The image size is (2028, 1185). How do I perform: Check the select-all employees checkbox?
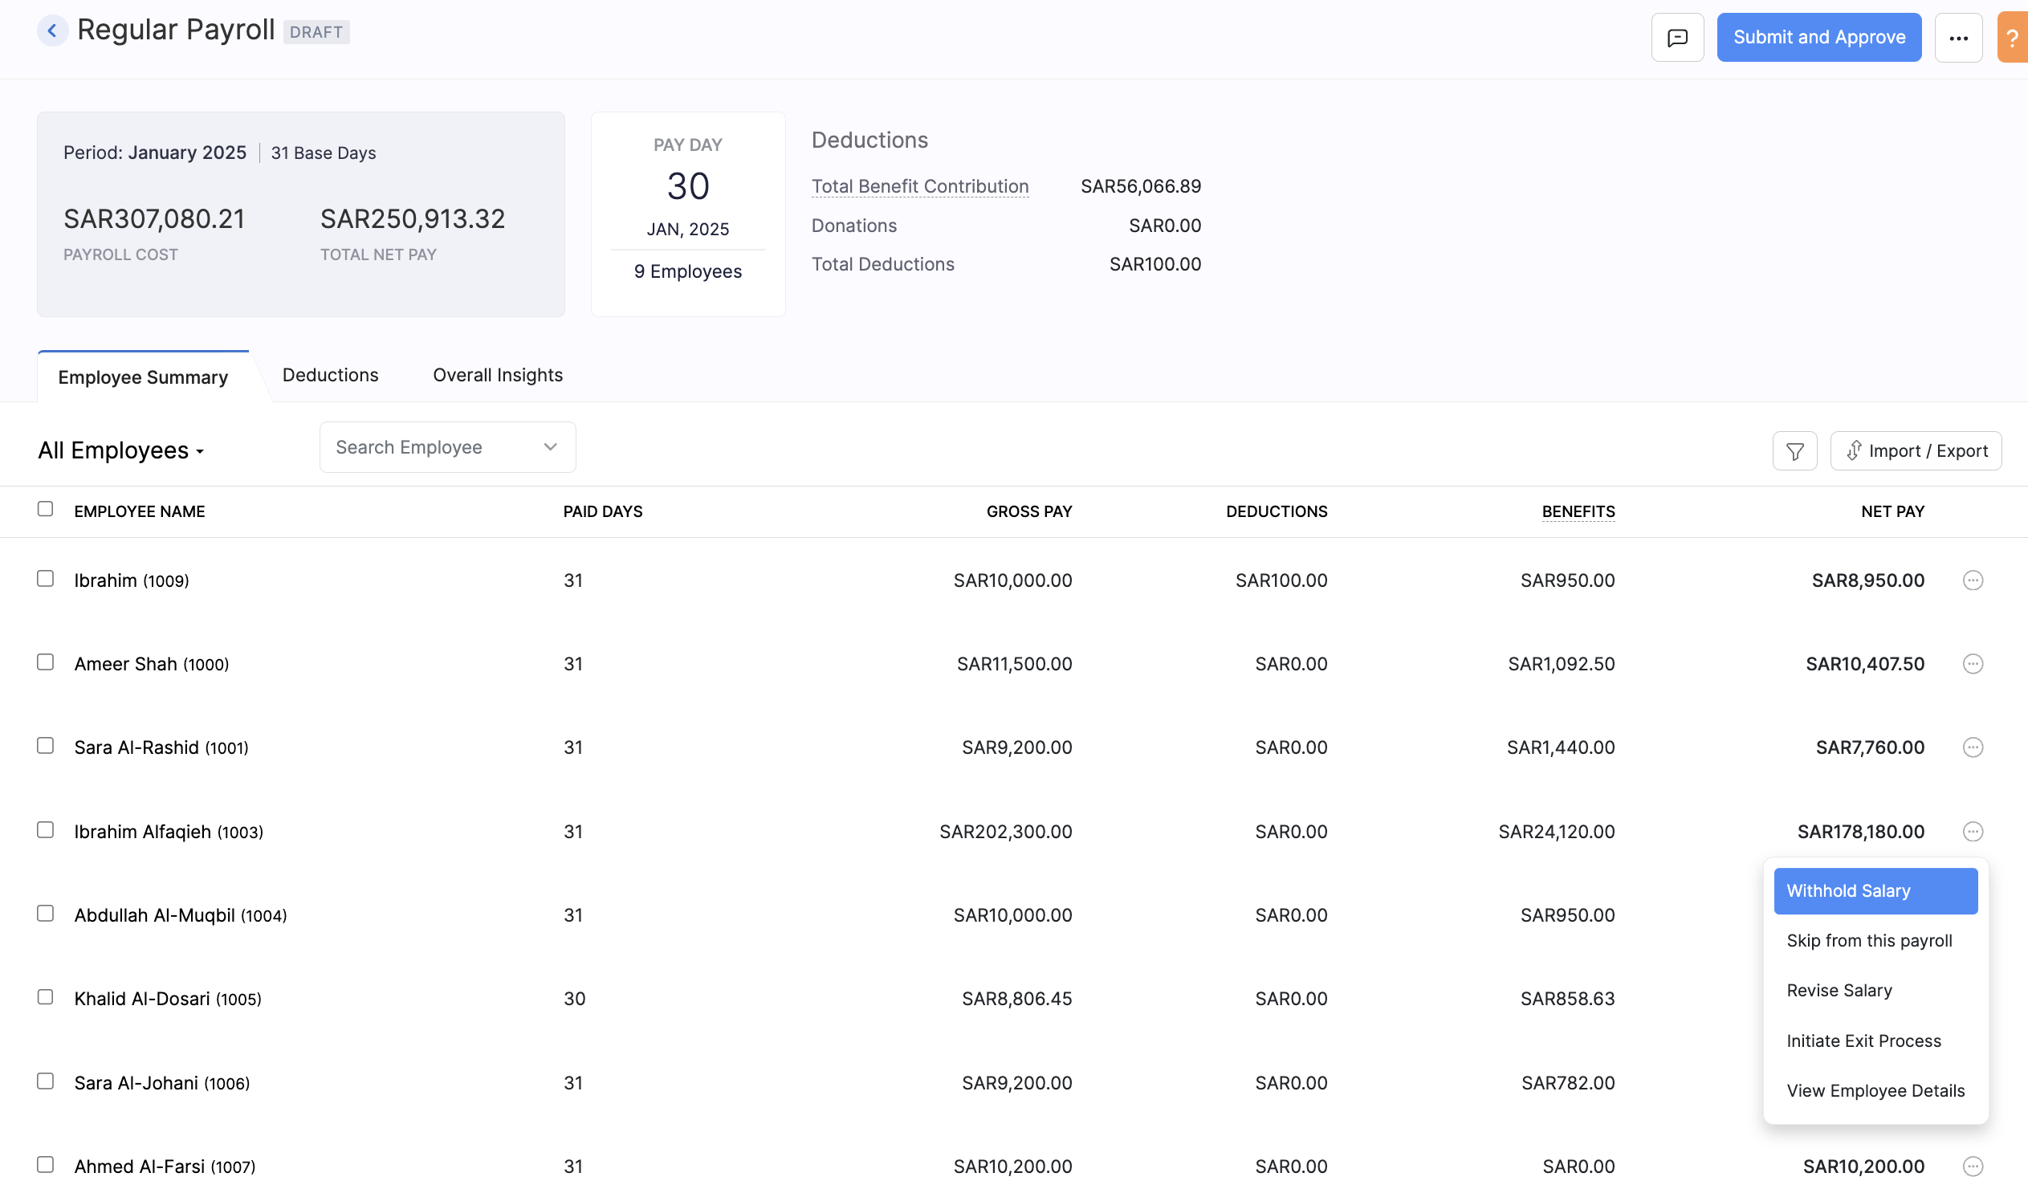click(x=45, y=509)
